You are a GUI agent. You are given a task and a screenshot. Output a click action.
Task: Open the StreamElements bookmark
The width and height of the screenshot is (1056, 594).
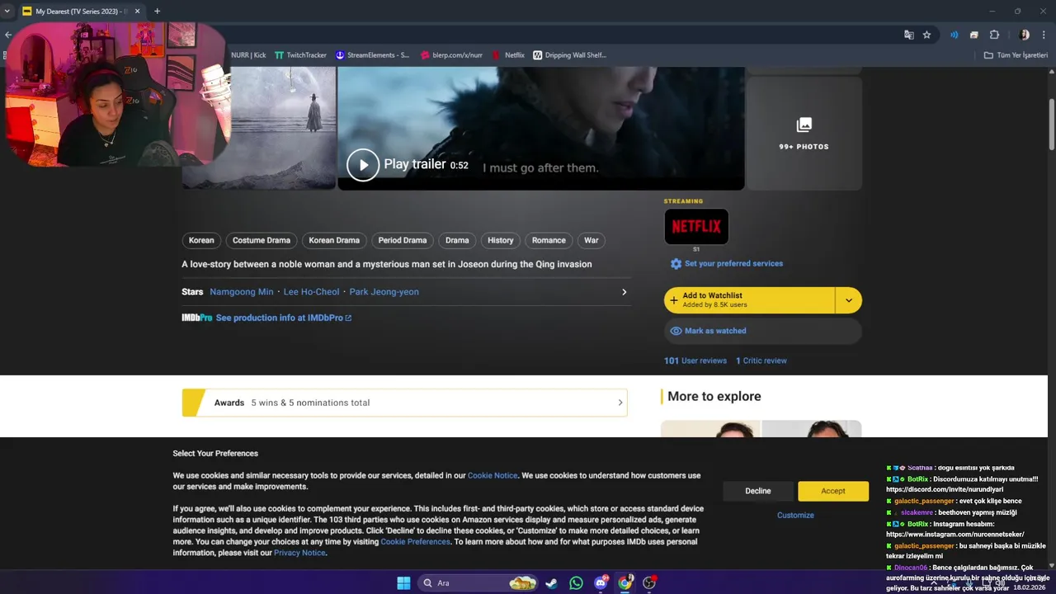click(x=372, y=55)
